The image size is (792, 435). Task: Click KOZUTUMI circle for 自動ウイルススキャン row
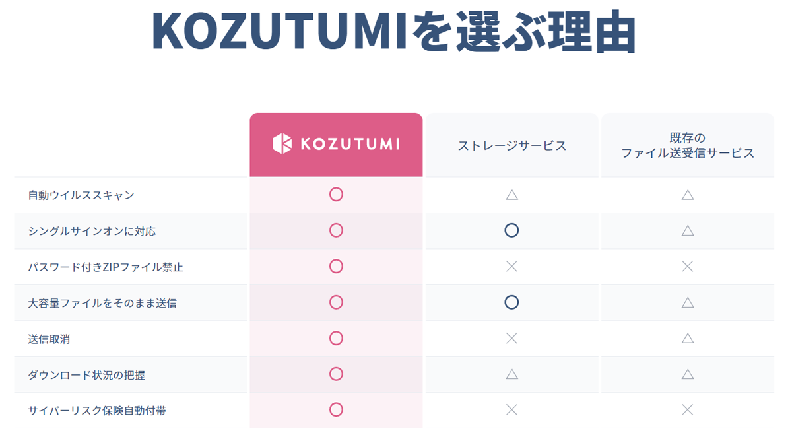(336, 195)
